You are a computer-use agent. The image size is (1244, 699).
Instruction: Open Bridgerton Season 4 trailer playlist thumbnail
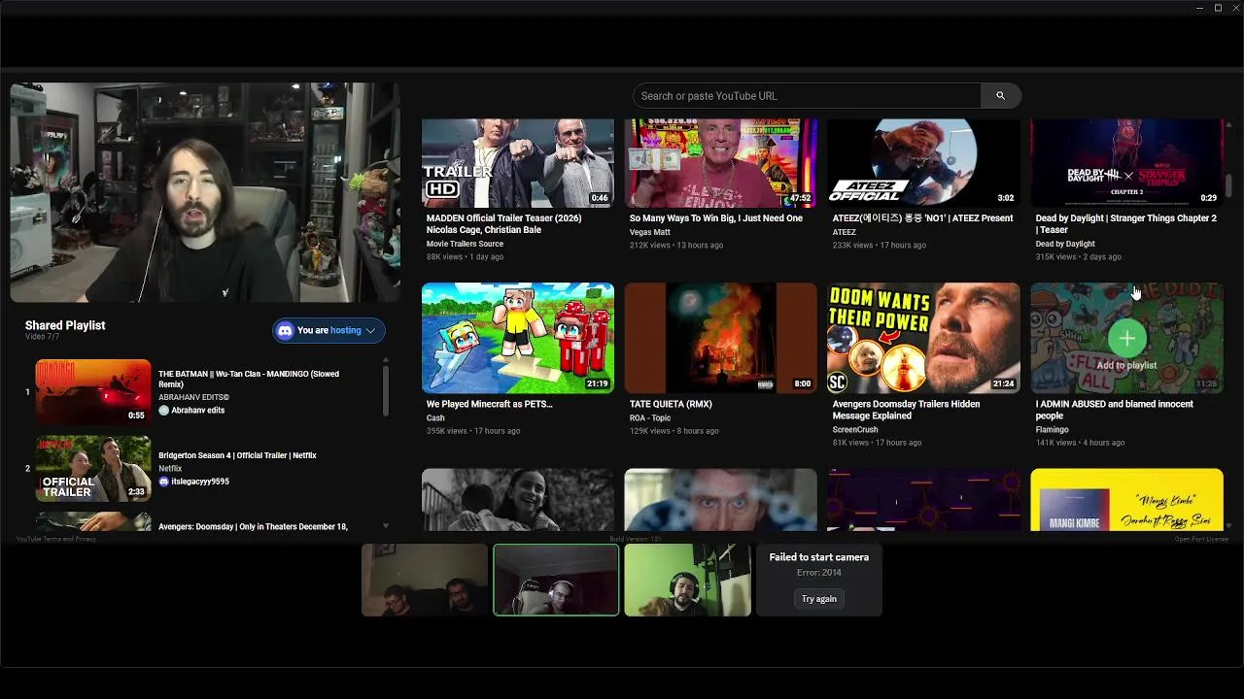coord(93,468)
